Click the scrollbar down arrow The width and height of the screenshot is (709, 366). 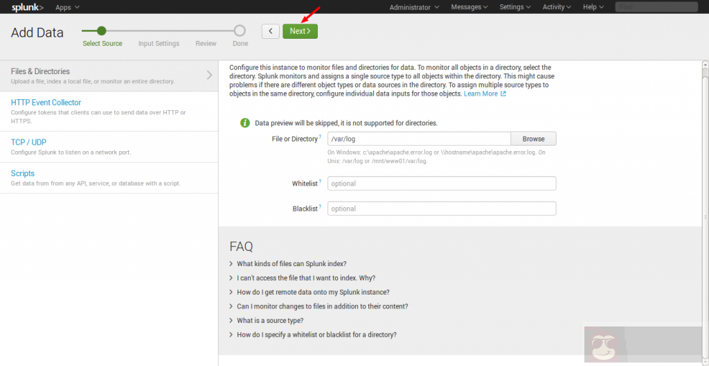tap(705, 363)
